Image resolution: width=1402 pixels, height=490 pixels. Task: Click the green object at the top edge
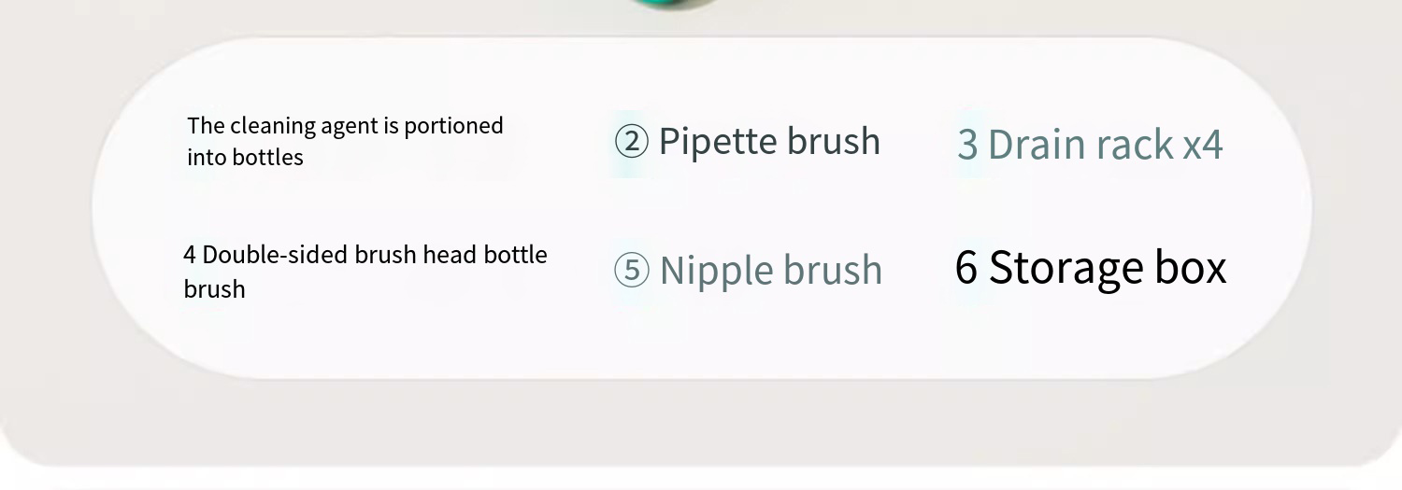click(x=678, y=4)
